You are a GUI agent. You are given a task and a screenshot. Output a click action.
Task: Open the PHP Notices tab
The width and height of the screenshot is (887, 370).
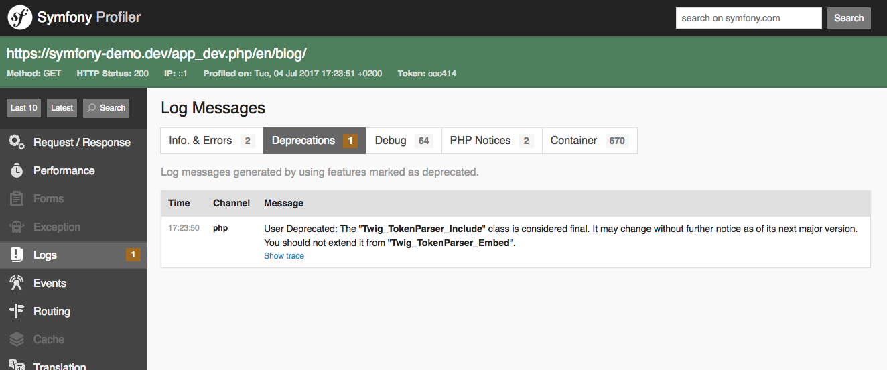[x=491, y=141]
